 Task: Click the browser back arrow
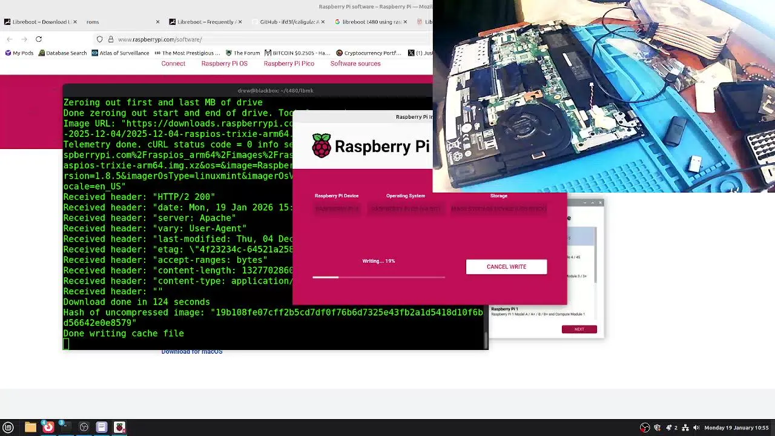[9, 39]
